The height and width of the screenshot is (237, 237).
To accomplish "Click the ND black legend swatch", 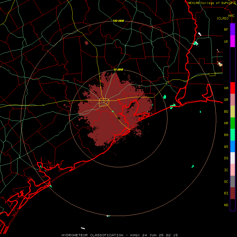I will [233, 205].
